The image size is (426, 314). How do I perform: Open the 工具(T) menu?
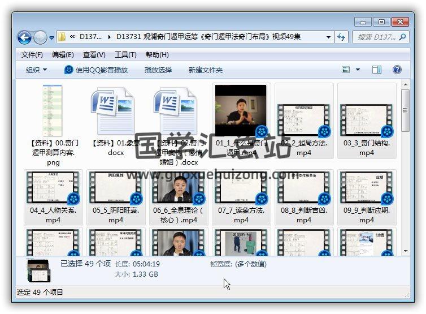point(125,55)
